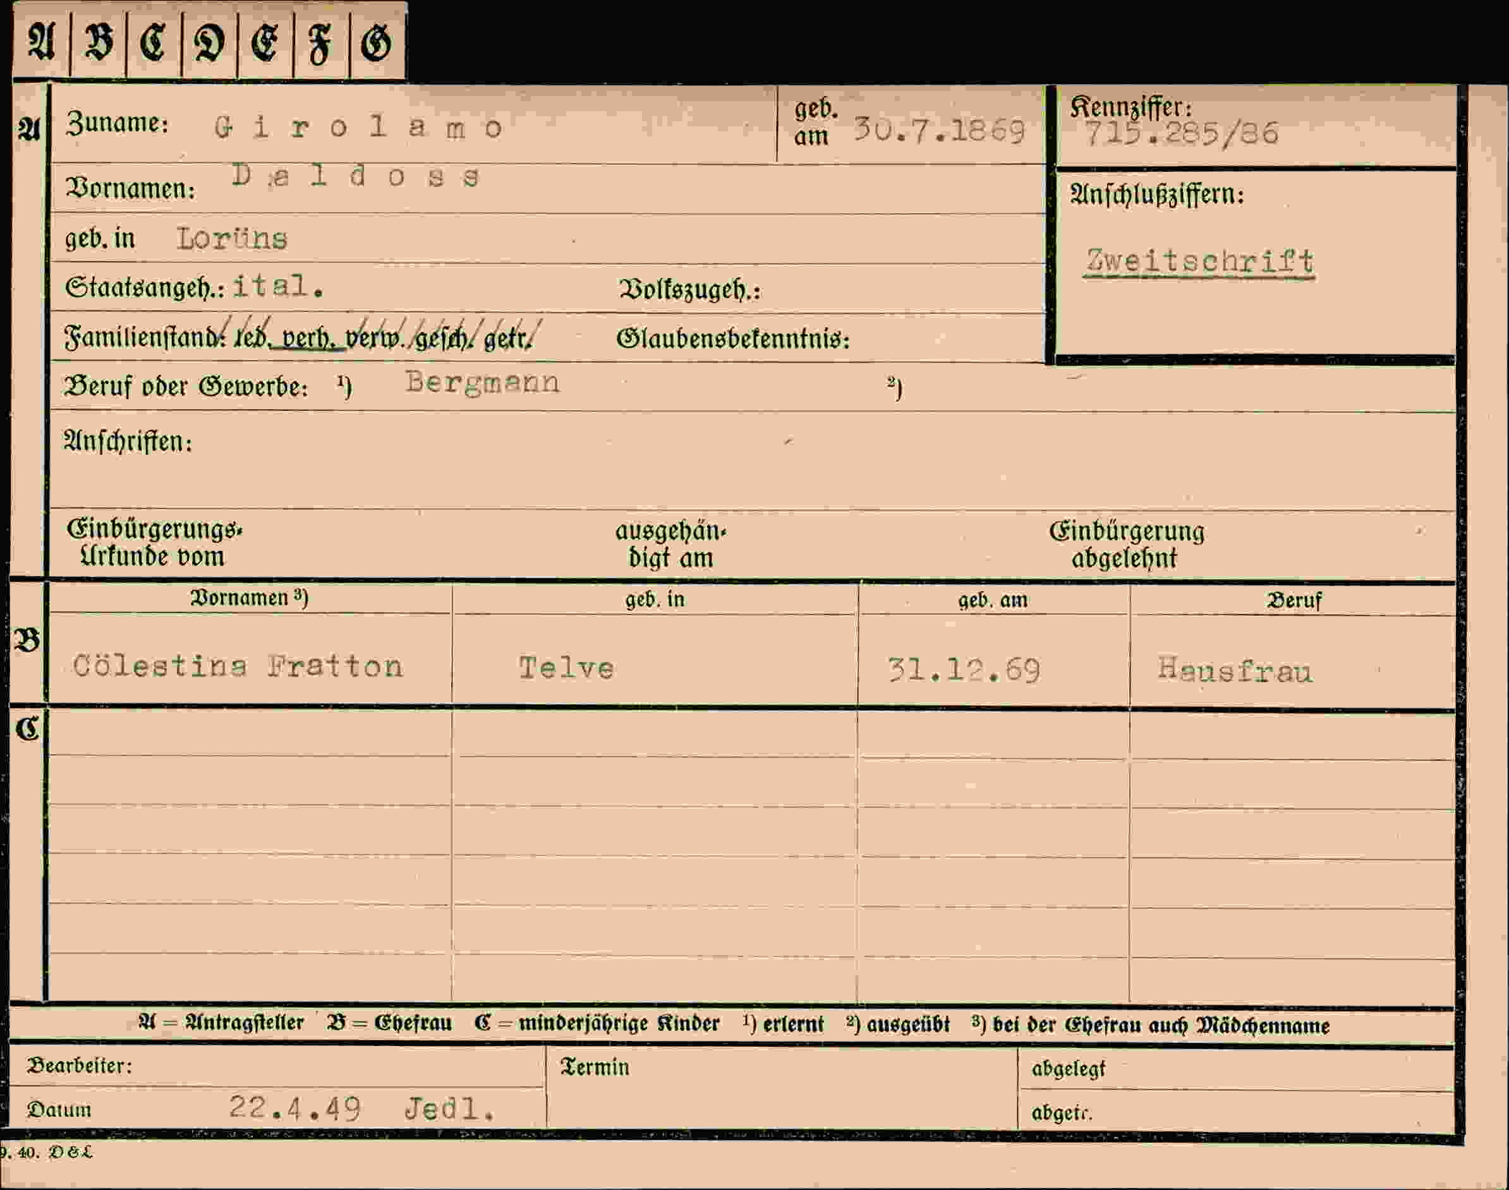This screenshot has width=1509, height=1190.
Task: Click the 'Zuname:' field label
Action: [117, 123]
